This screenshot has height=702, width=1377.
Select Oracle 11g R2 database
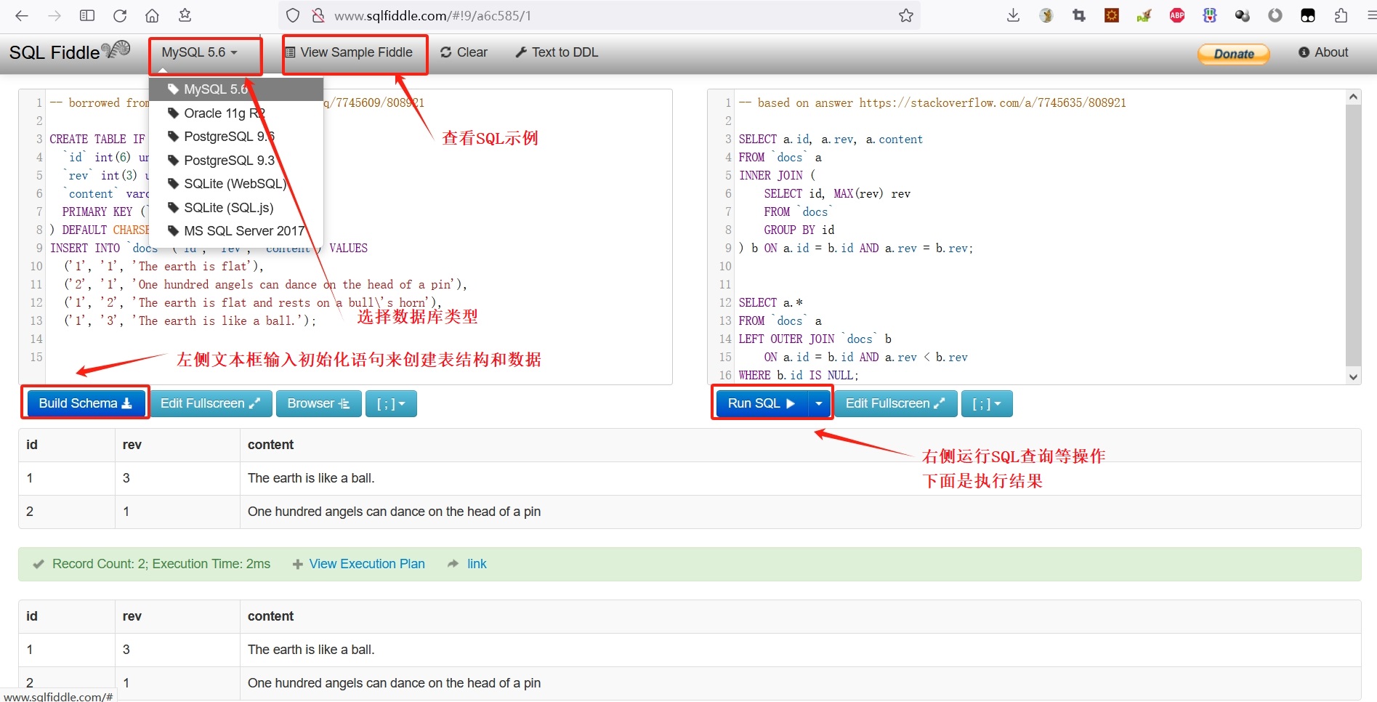click(236, 113)
